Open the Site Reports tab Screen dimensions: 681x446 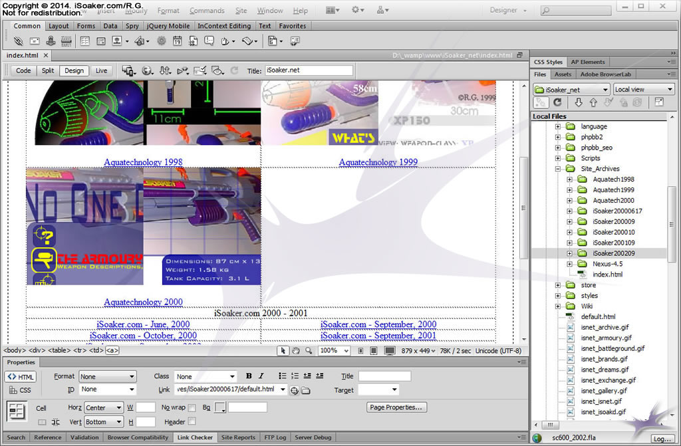point(238,437)
